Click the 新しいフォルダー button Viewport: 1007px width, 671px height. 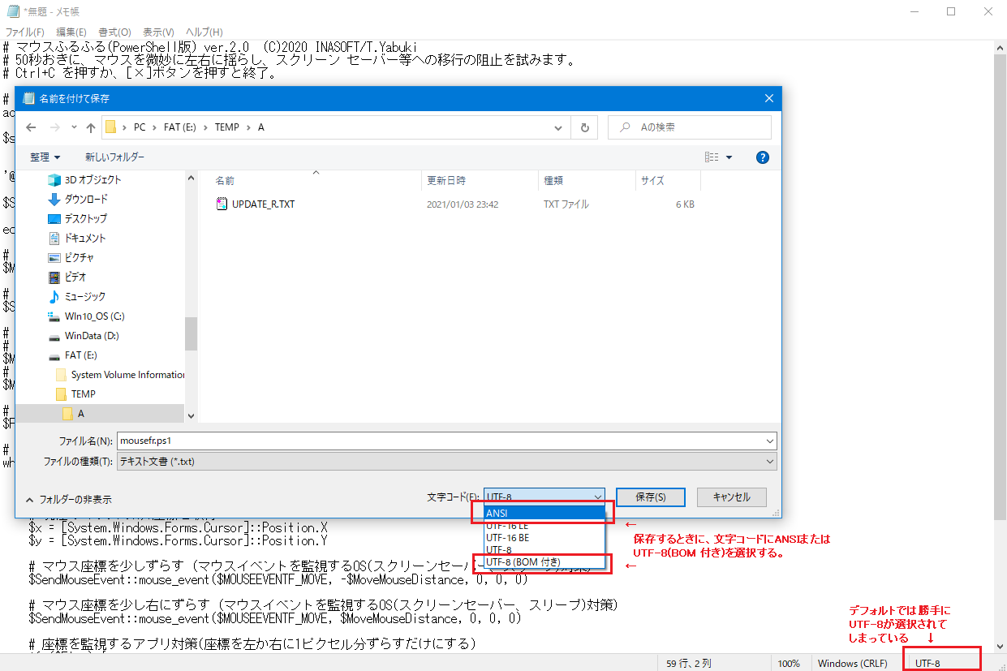(114, 157)
